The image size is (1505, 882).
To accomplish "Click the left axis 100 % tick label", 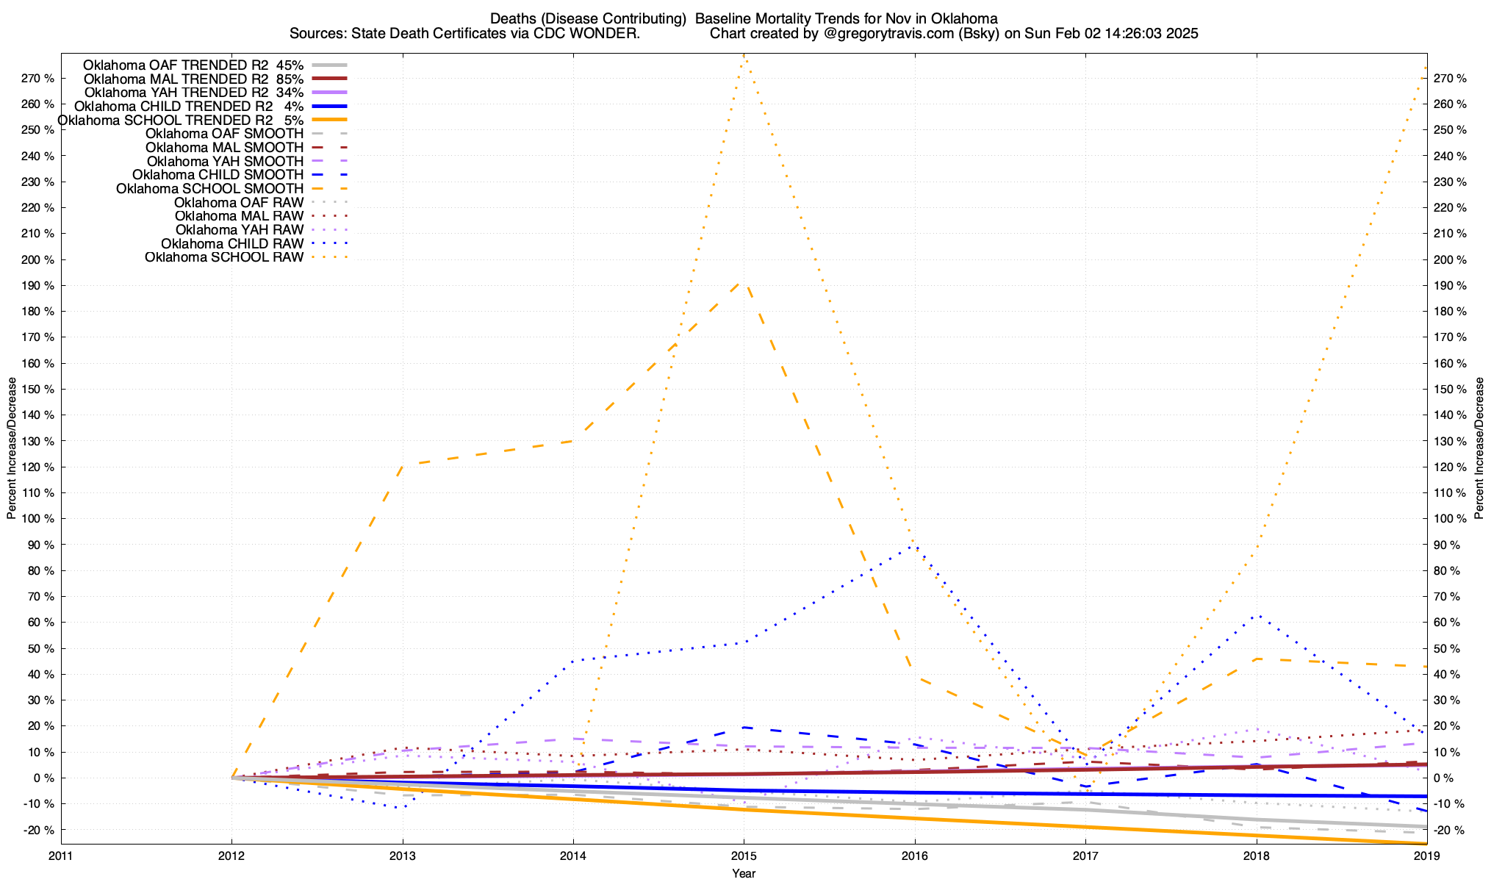I will tap(40, 519).
